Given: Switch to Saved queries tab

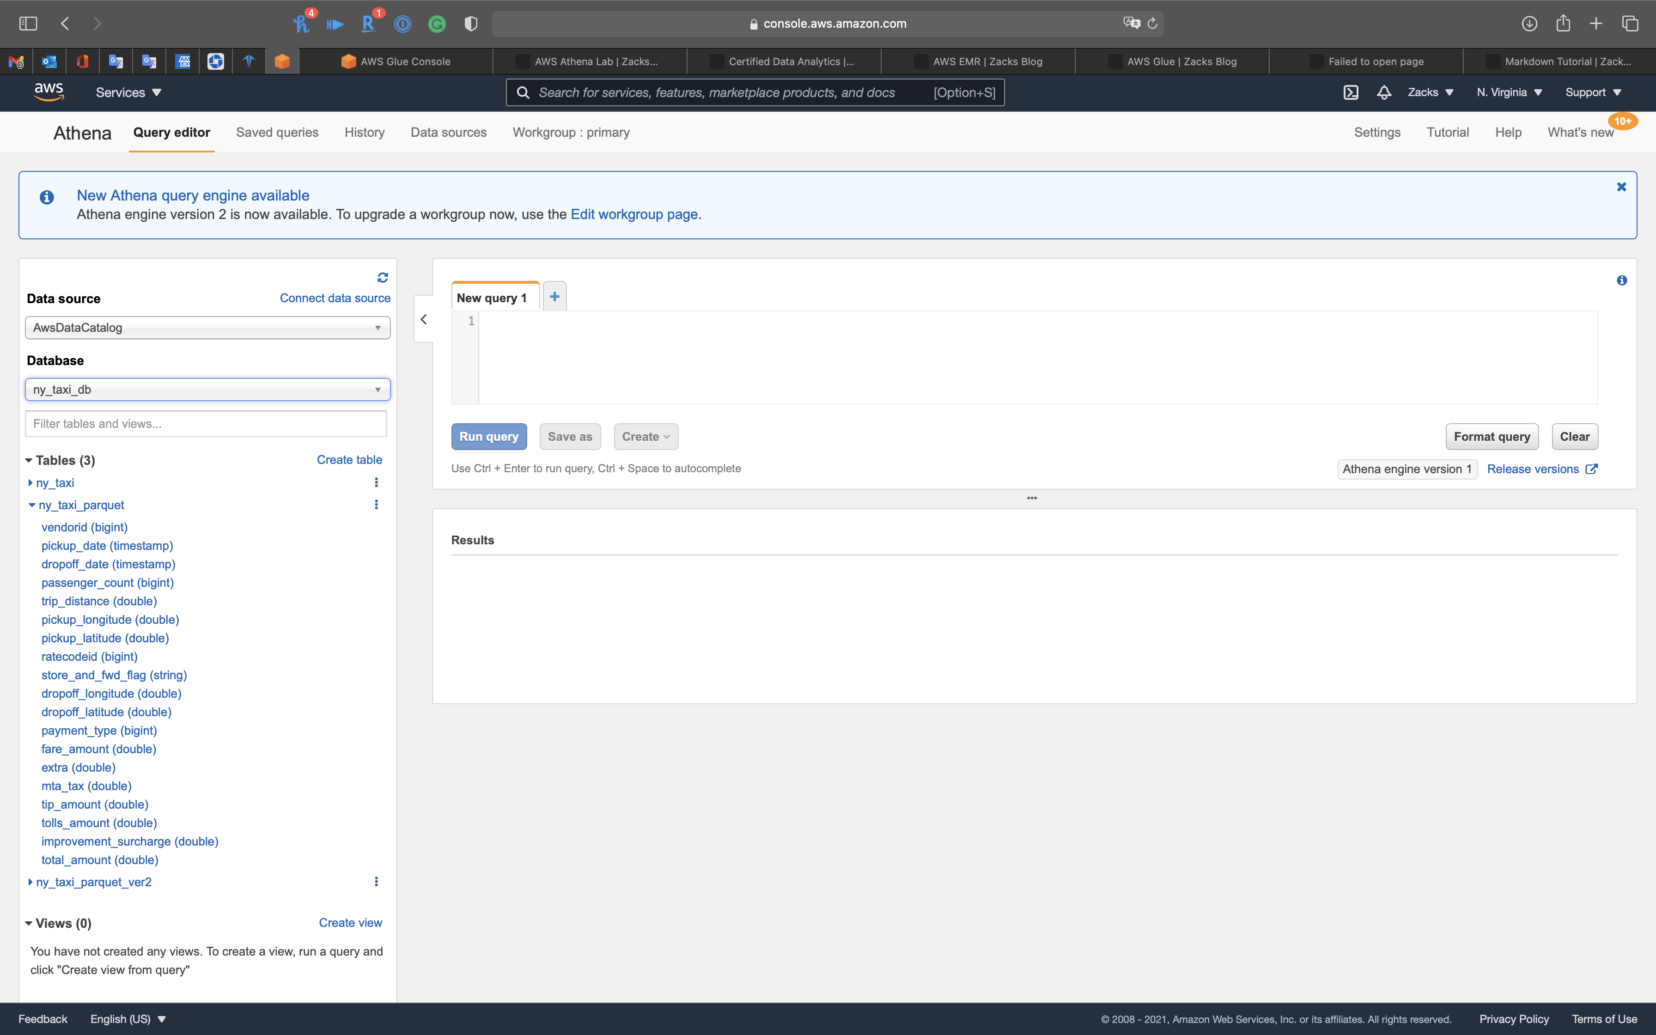Looking at the screenshot, I should pos(277,132).
